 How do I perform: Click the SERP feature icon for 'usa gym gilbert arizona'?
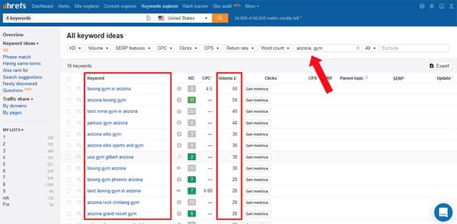click(179, 157)
